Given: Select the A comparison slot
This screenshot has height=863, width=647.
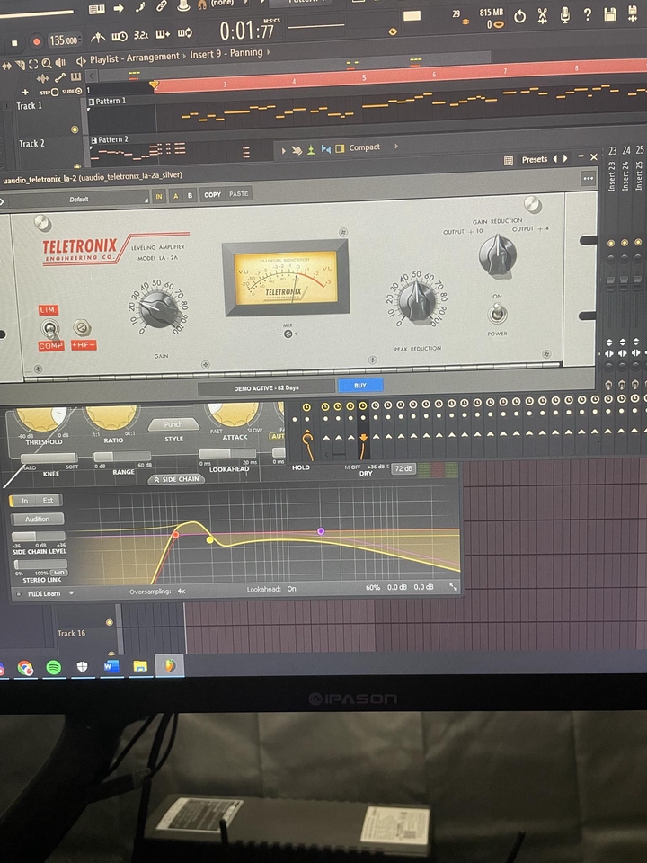Looking at the screenshot, I should 176,196.
